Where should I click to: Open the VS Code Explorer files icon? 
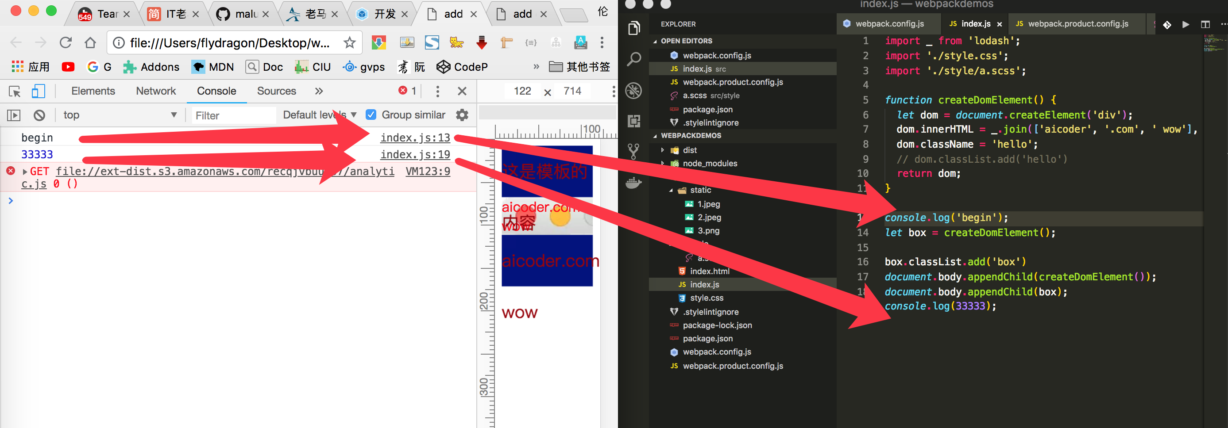[x=633, y=28]
